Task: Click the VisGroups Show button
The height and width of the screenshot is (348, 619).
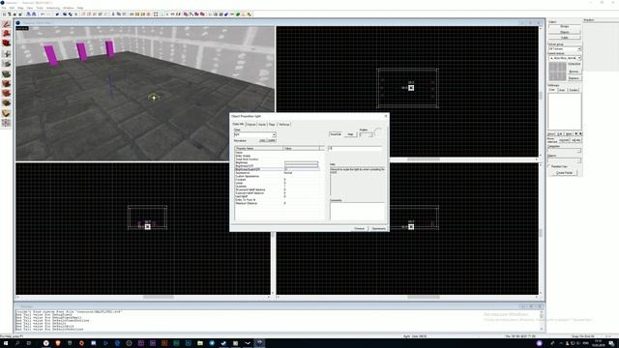Action: (x=551, y=133)
